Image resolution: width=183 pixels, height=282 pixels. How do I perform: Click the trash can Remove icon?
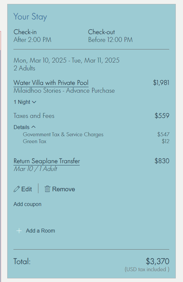click(x=47, y=189)
